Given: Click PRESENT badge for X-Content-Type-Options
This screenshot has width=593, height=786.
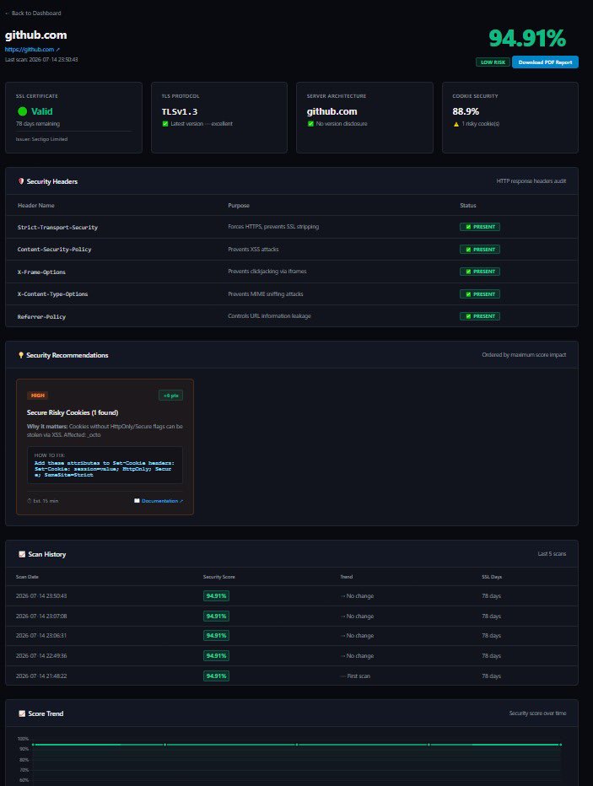Looking at the screenshot, I should pos(480,294).
